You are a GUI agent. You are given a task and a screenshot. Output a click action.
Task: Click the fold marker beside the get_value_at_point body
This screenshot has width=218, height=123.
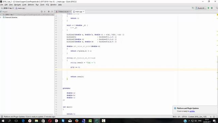(x=62, y=49)
